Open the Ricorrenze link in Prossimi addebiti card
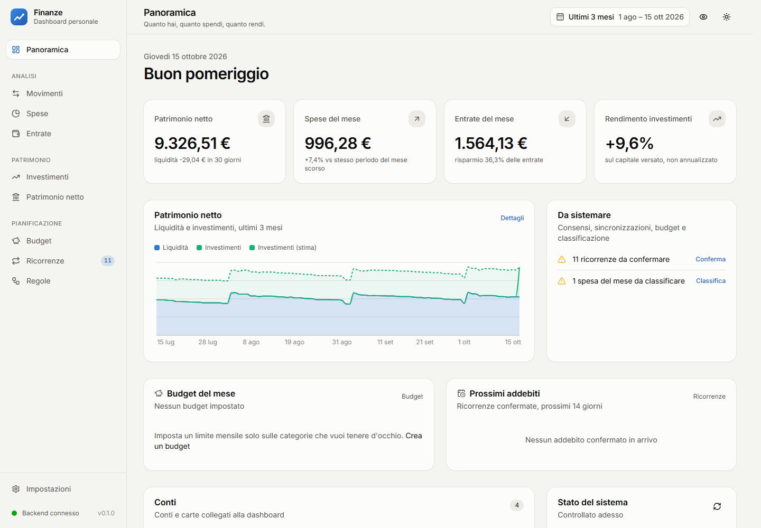761x528 pixels. (x=709, y=397)
